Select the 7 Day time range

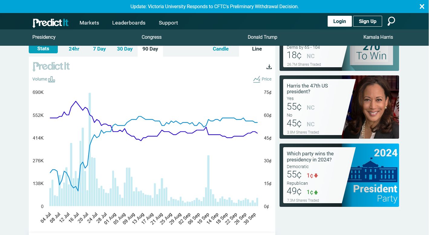(x=99, y=49)
